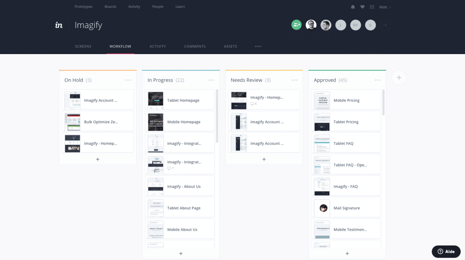465x260 pixels.
Task: Open the Mail Signature card
Action: [346, 208]
